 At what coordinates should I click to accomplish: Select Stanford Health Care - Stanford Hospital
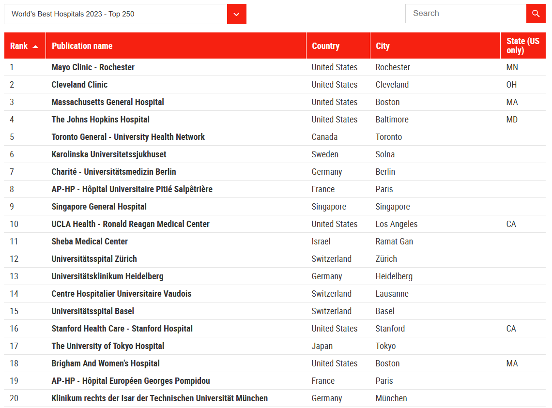tap(122, 329)
